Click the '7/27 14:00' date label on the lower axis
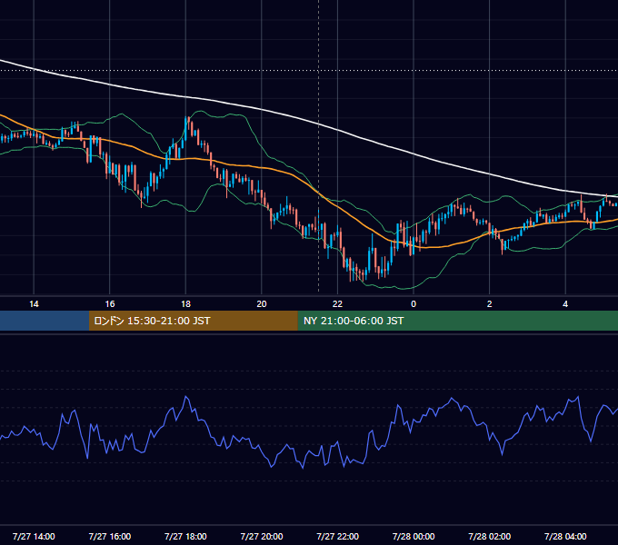Screen dimensions: 618x545 tap(34, 536)
